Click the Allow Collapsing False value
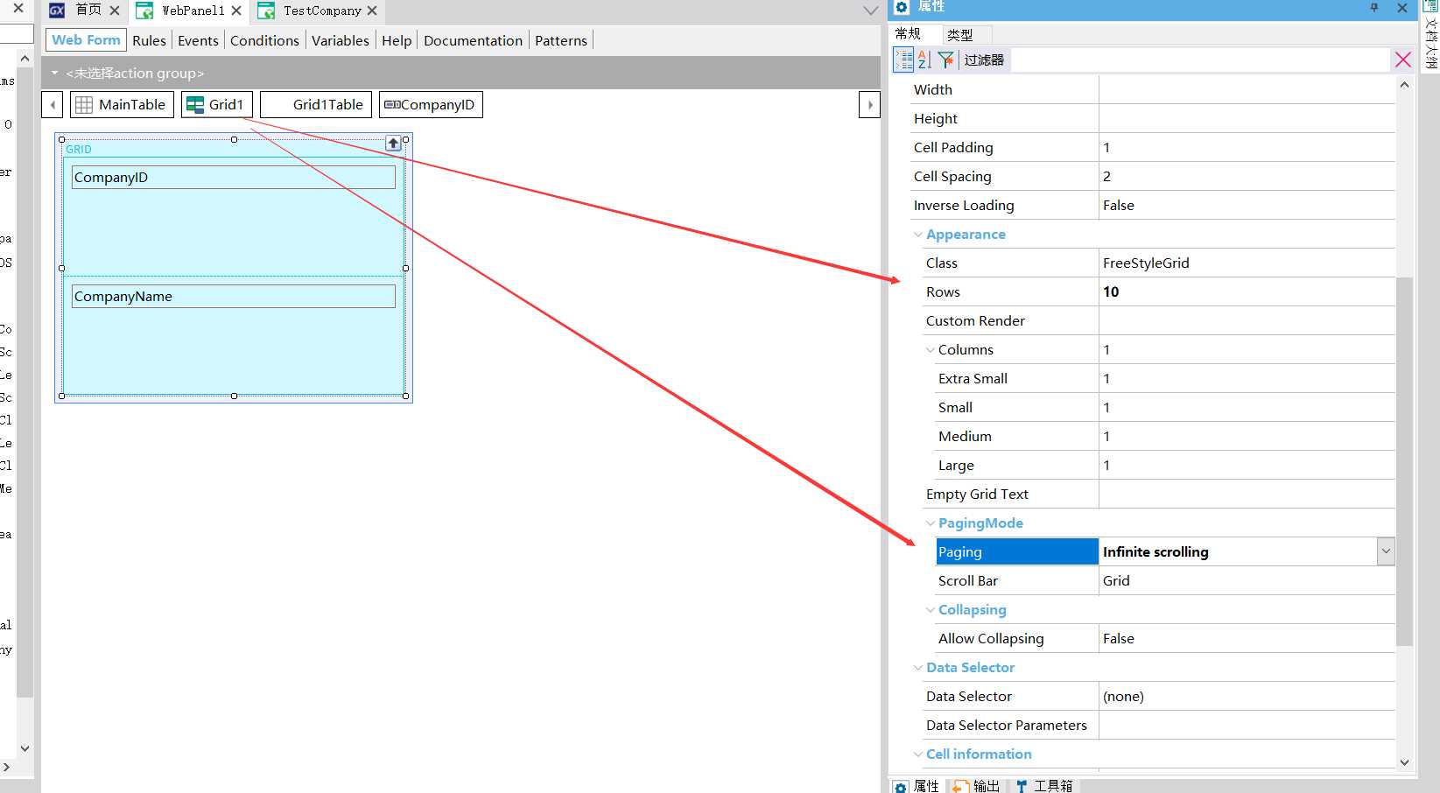The width and height of the screenshot is (1440, 793). pyautogui.click(x=1247, y=638)
